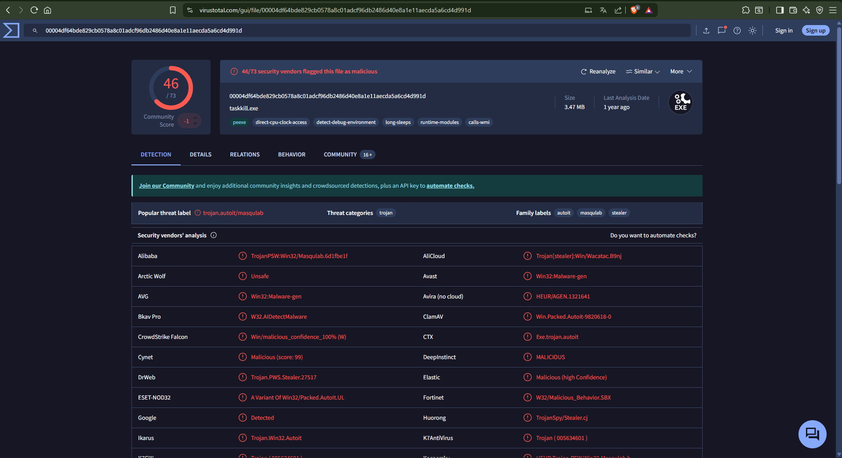This screenshot has width=842, height=458.
Task: Click the runtime-modules tag
Action: point(440,122)
